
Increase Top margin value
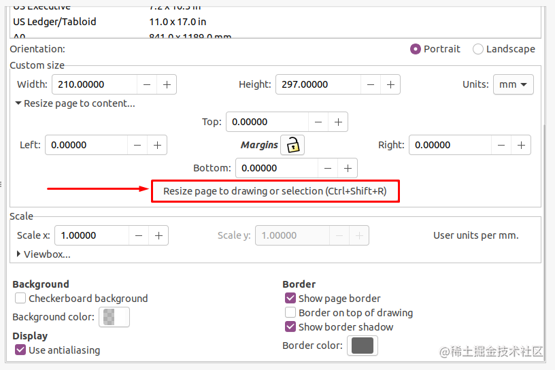(x=338, y=122)
